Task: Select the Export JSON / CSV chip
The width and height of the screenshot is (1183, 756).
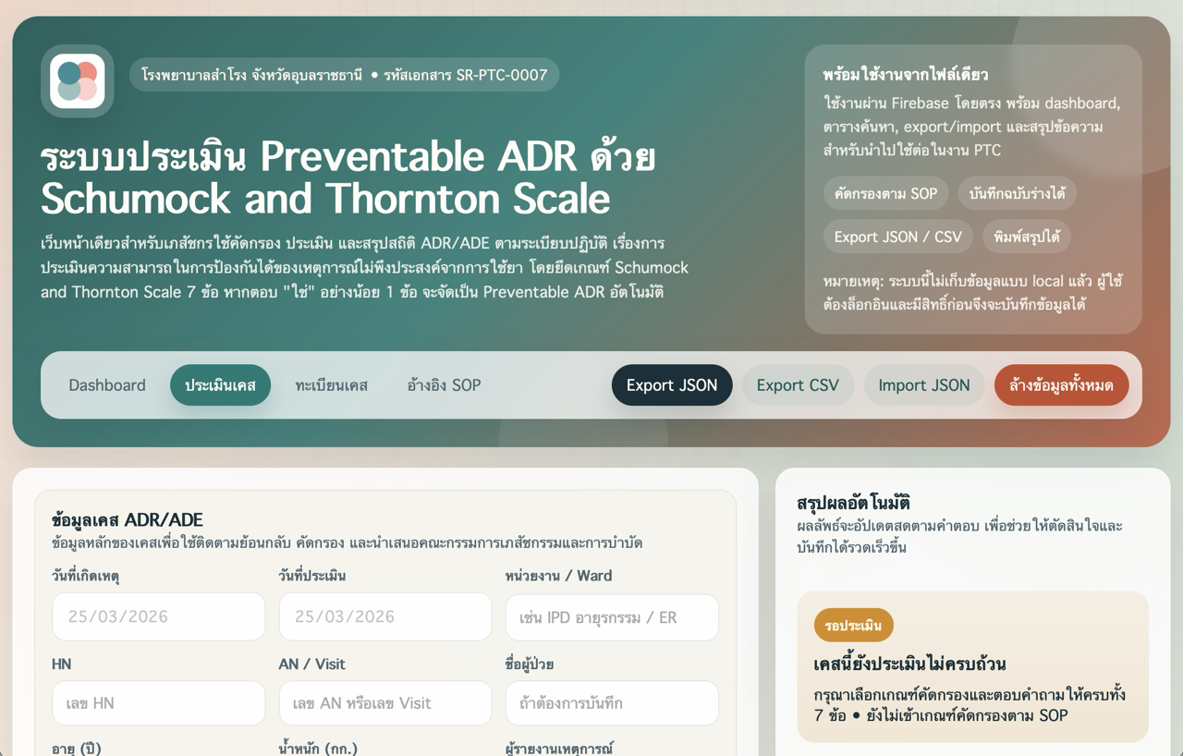Action: (x=897, y=237)
